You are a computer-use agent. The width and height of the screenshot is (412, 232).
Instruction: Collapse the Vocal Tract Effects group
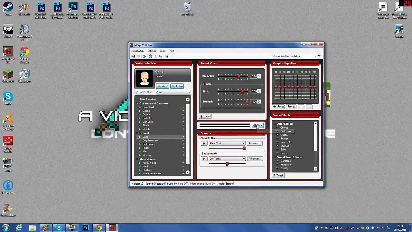coord(275,157)
